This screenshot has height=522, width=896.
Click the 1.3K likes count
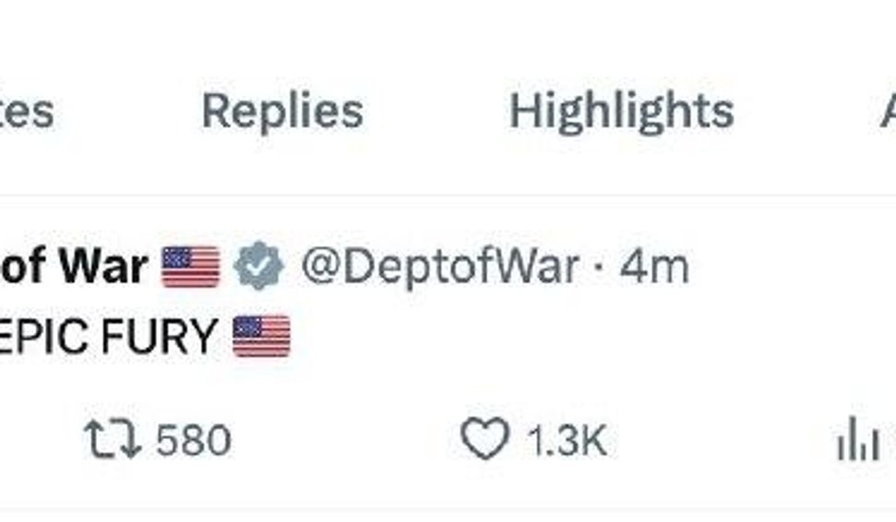coord(566,441)
